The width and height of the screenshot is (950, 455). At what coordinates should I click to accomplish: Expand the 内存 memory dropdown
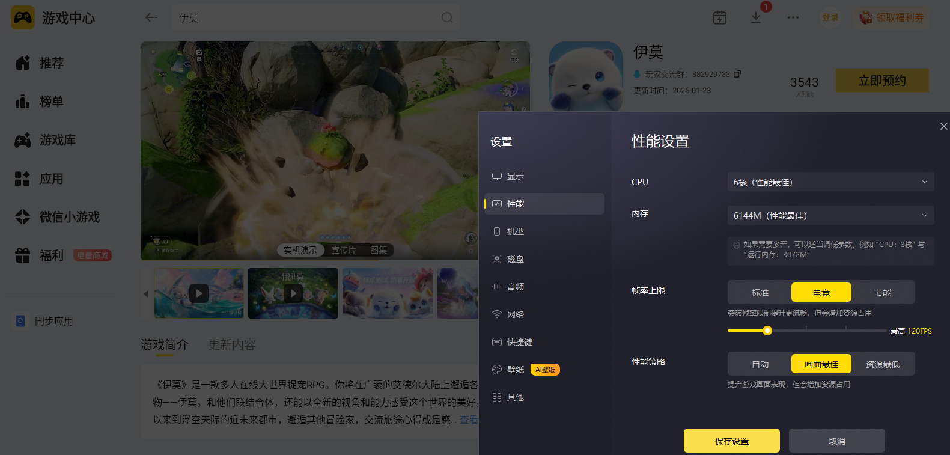click(x=831, y=215)
